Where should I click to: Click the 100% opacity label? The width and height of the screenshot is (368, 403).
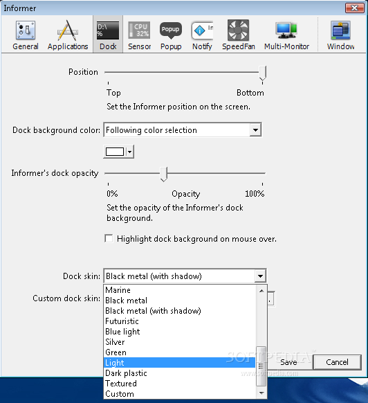255,193
